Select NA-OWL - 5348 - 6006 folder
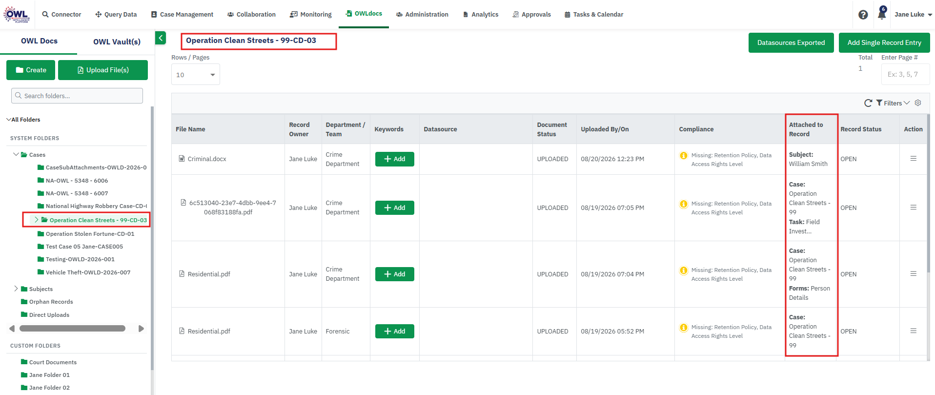 coord(73,180)
